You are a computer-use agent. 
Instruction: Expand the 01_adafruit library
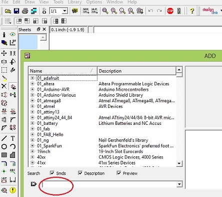tap(32, 78)
